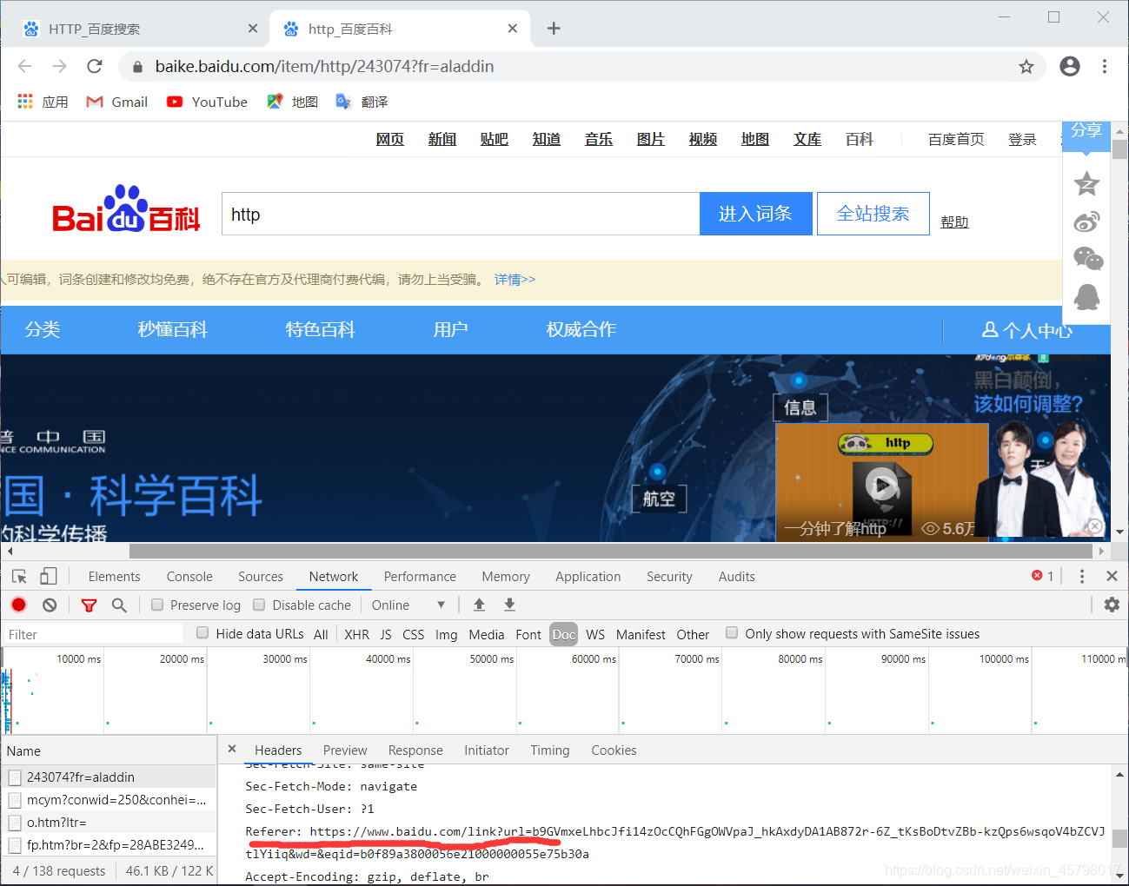Open Preview tab of request

[345, 750]
